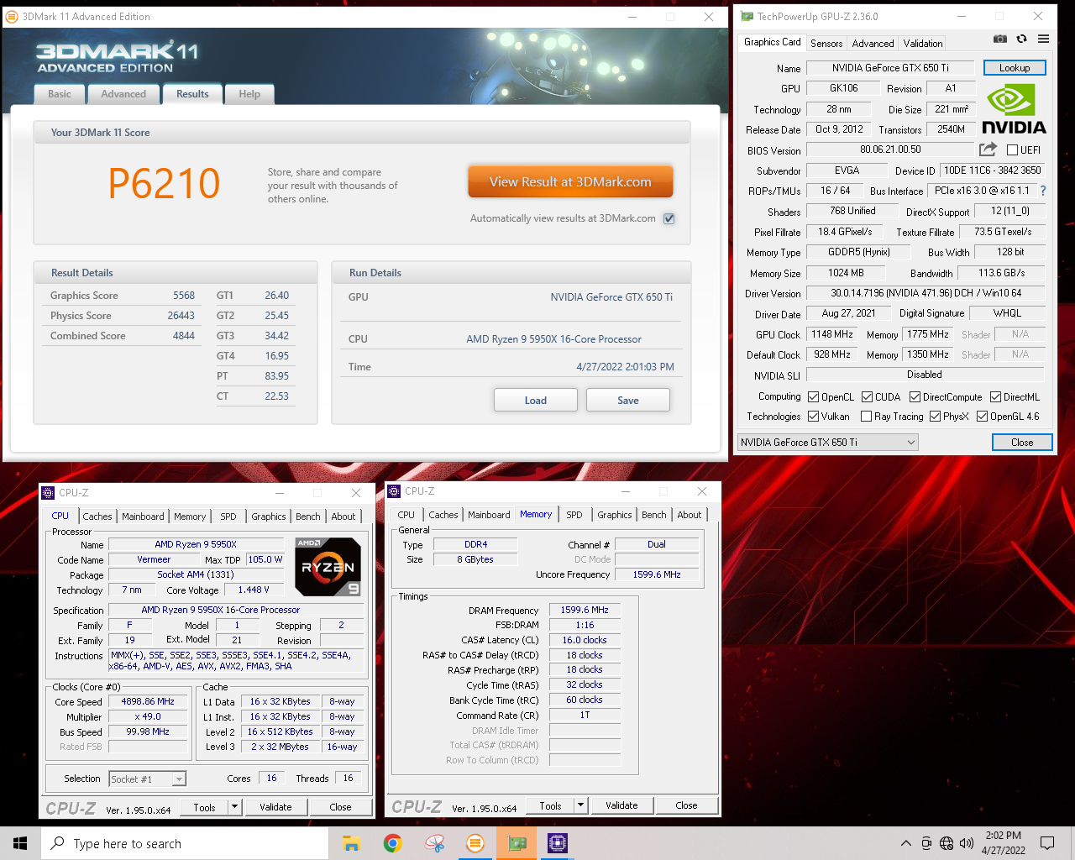Open the Validation tab in GPU-Z
This screenshot has width=1075, height=860.
click(x=923, y=44)
